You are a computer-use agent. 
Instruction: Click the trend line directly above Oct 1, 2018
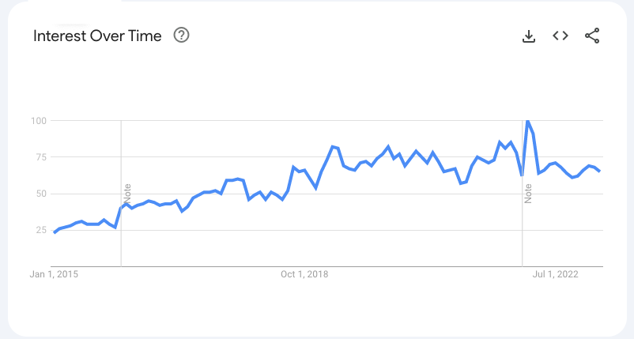(304, 171)
